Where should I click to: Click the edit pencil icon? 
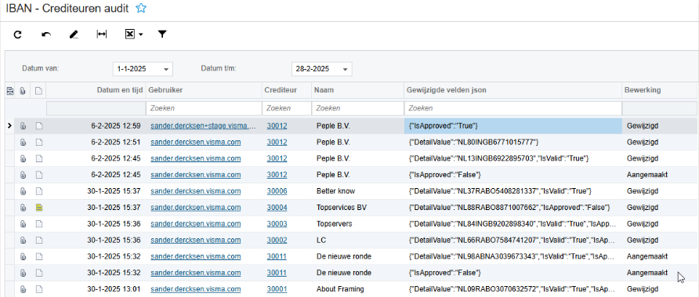tap(74, 34)
